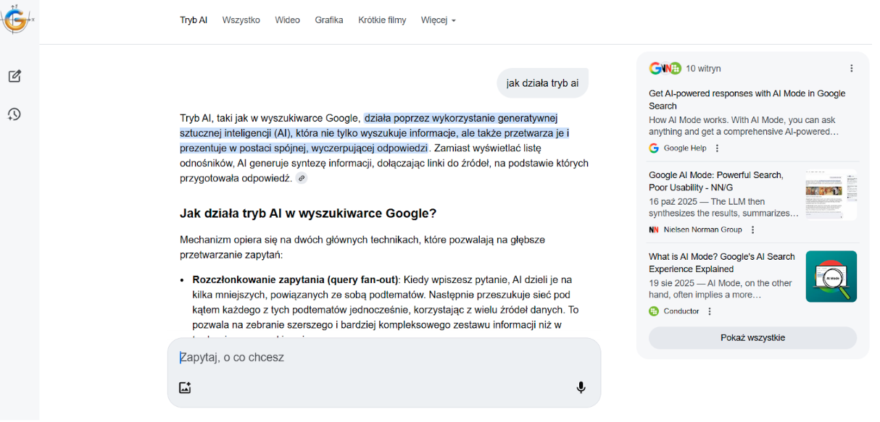Click the 'Zapytaj, o co chcesz' input field

(383, 358)
